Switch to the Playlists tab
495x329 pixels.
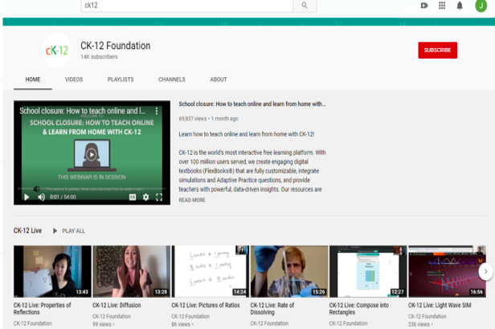pyautogui.click(x=121, y=79)
